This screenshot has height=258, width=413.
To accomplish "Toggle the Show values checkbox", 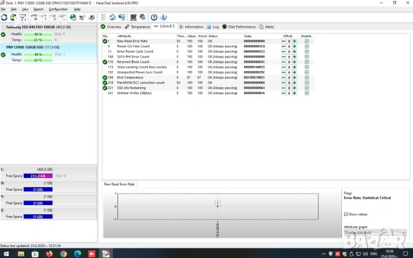I will 346,214.
